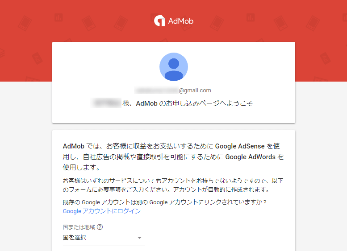Viewport: 347px width, 251px height.
Task: Click the AdMob のお申し込みページへようこそ heading
Action: click(x=194, y=103)
